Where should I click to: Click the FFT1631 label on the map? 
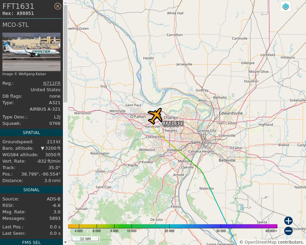coord(173,123)
